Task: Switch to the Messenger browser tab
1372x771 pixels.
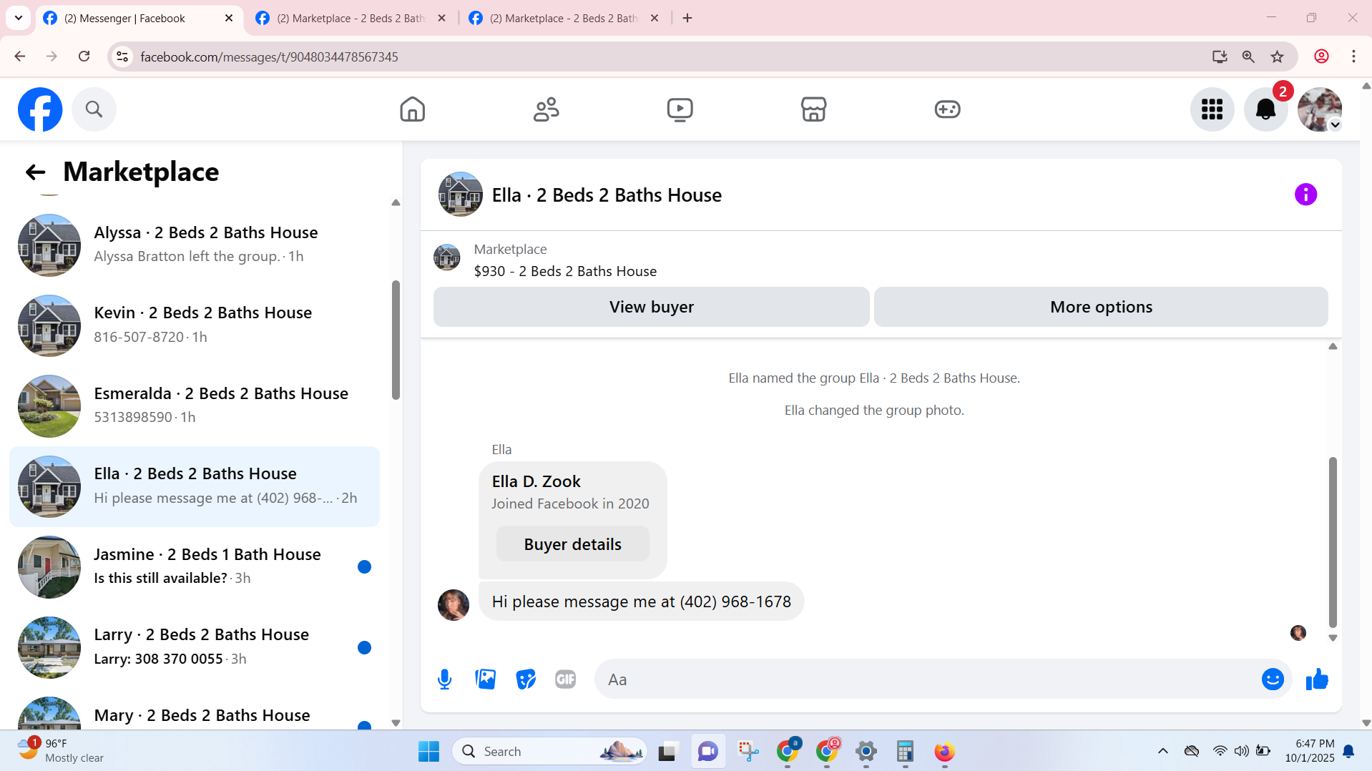Action: tap(139, 18)
